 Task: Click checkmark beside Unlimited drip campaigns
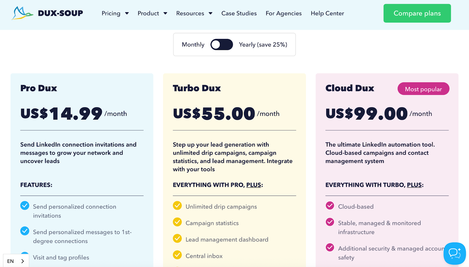[x=177, y=206]
